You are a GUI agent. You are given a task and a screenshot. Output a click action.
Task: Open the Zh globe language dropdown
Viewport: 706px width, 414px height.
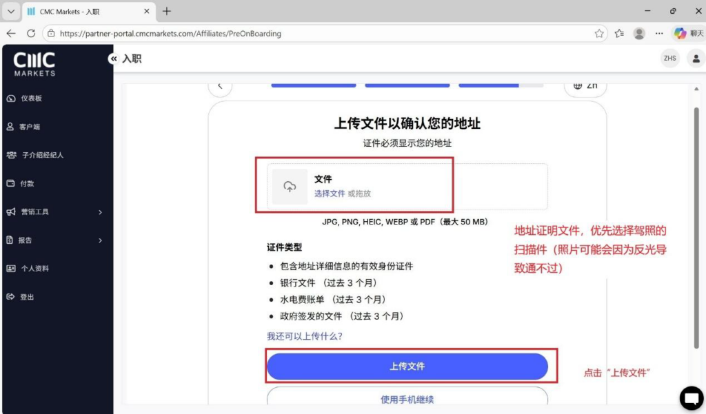(x=585, y=86)
